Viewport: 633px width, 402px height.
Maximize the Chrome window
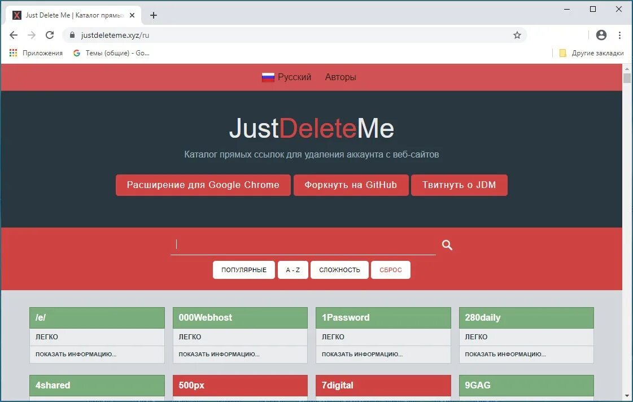coord(593,9)
